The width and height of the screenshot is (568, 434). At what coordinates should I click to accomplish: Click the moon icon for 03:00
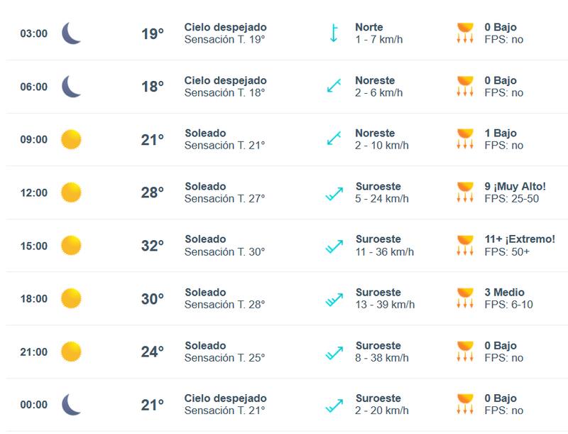[71, 33]
